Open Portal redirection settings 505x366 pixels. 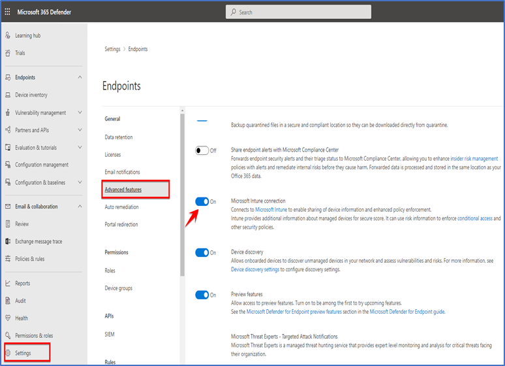pyautogui.click(x=121, y=224)
